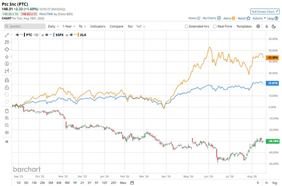Switch to dark mode moon icon
Viewport: 282px width, 186px height.
[x=274, y=26]
